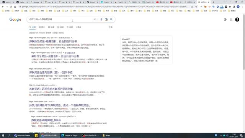The image size is (245, 138).
Task: Switch to the 视频 (Videos) tab
Action: point(60,27)
